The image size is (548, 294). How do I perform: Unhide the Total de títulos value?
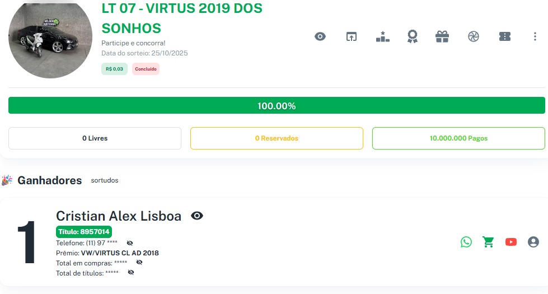[131, 272]
